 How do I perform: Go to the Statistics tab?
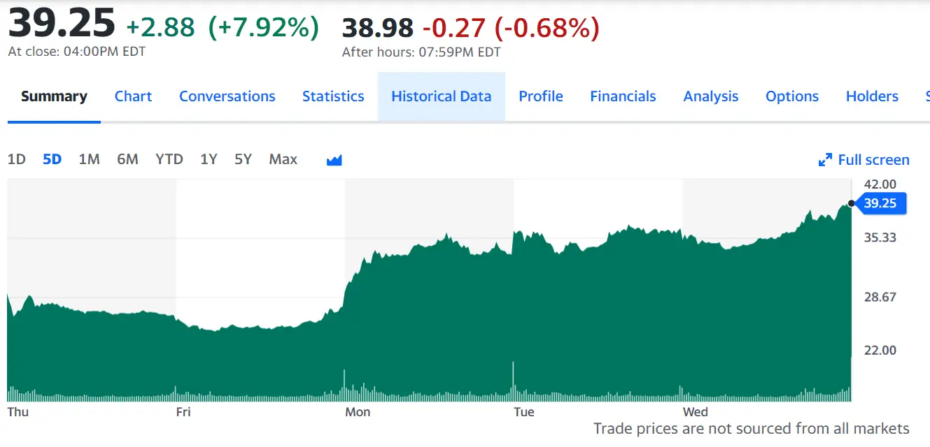333,96
